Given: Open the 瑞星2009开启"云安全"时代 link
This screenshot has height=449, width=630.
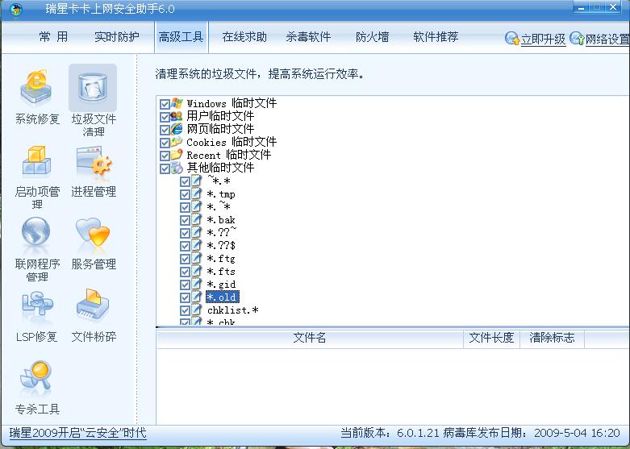Looking at the screenshot, I should pyautogui.click(x=78, y=433).
